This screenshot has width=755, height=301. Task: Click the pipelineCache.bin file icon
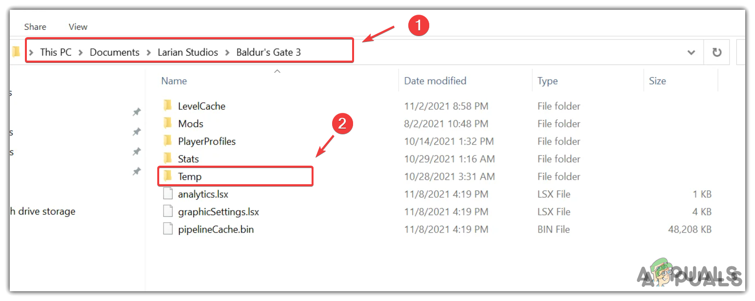tap(168, 229)
